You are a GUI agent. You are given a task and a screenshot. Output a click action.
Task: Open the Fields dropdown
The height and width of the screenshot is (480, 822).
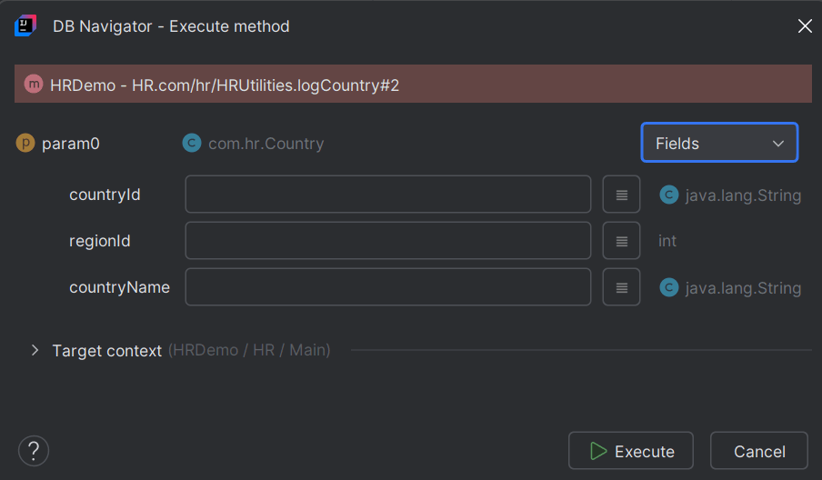pos(719,143)
